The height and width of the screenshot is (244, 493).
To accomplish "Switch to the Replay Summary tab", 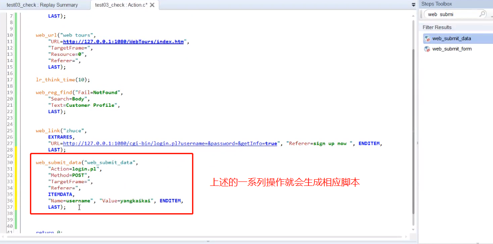I will point(42,5).
